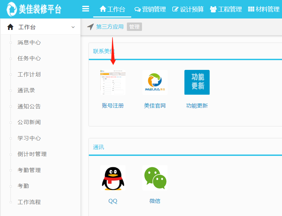The width and height of the screenshot is (282, 216).
Task: Open the 工程管理 section
Action: (226, 9)
